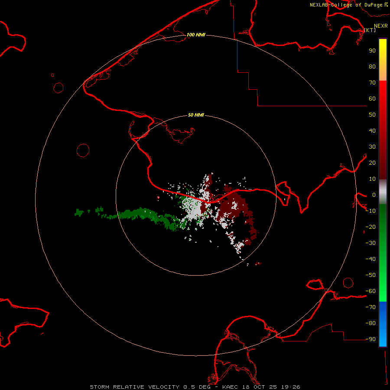Click the 100 NMI range ring label

196,35
